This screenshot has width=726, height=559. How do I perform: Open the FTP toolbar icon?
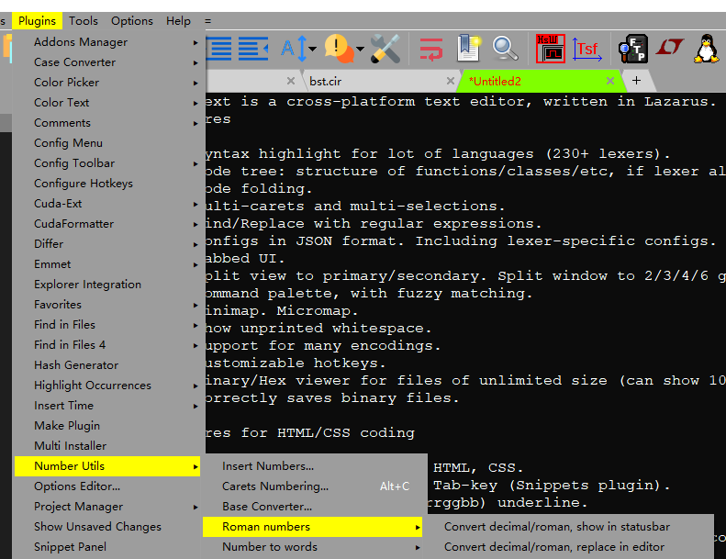[632, 48]
